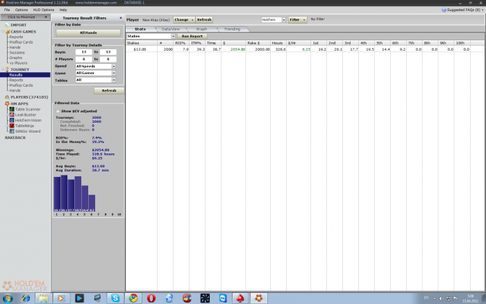Open the TableNinja app icon

click(12, 126)
